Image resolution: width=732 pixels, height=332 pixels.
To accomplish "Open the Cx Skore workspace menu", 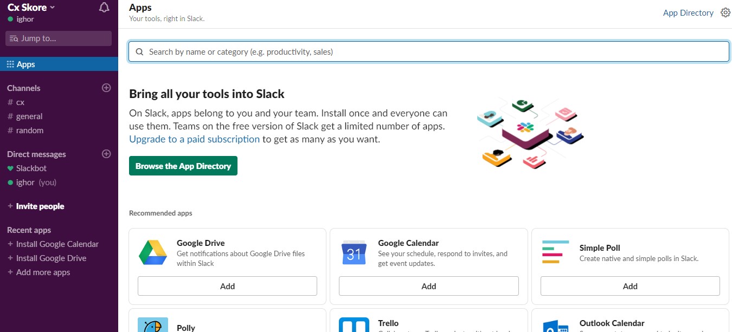I will pyautogui.click(x=31, y=7).
